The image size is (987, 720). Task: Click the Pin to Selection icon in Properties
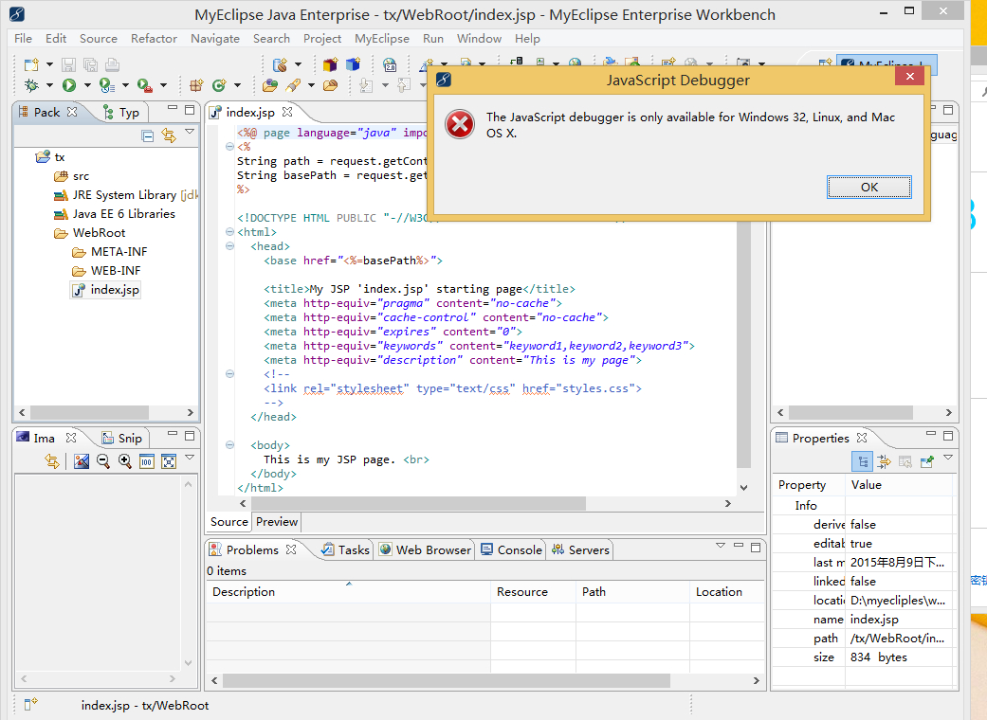click(x=926, y=461)
